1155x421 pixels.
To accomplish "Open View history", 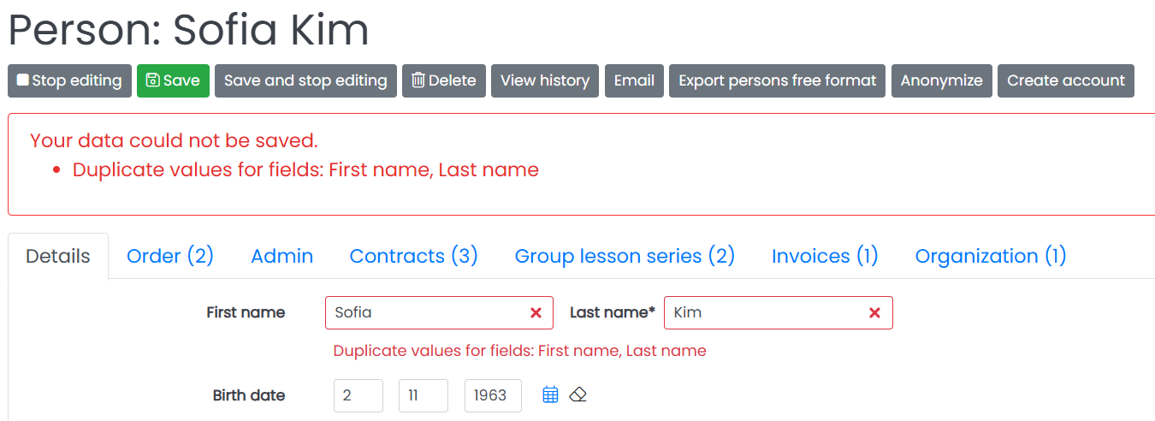I will click(545, 80).
